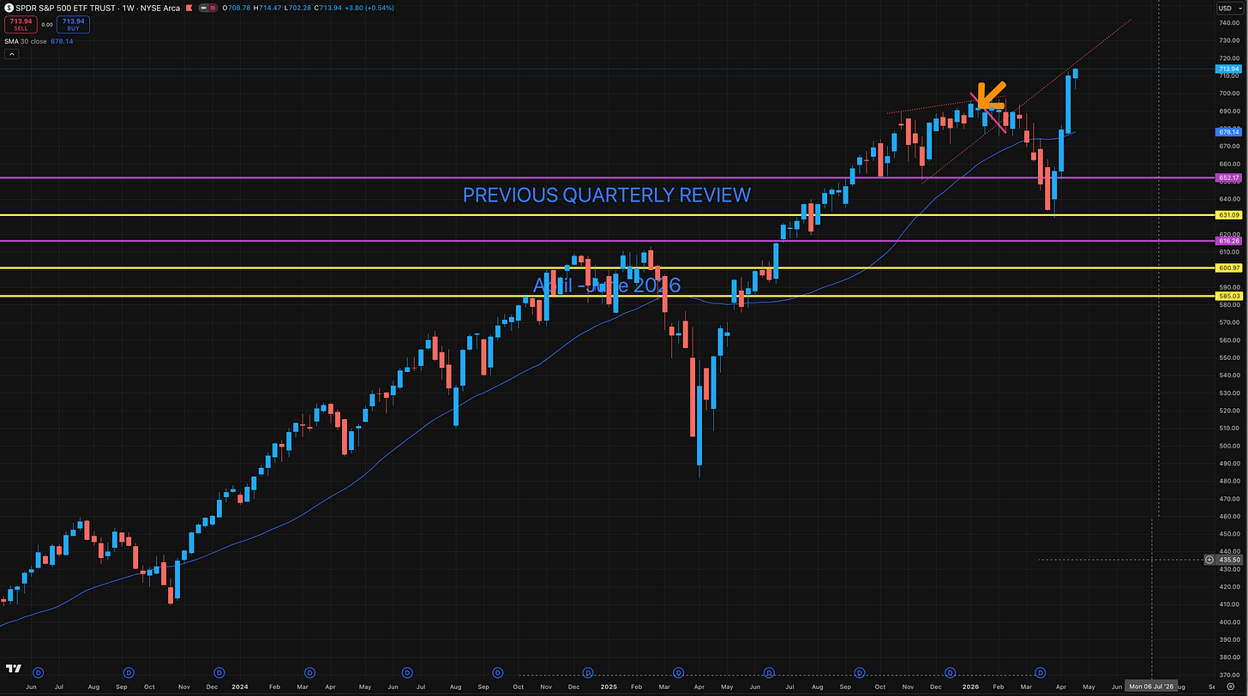Open the dividend D marker near Dec 2025
This screenshot has width=1248, height=696.
950,673
